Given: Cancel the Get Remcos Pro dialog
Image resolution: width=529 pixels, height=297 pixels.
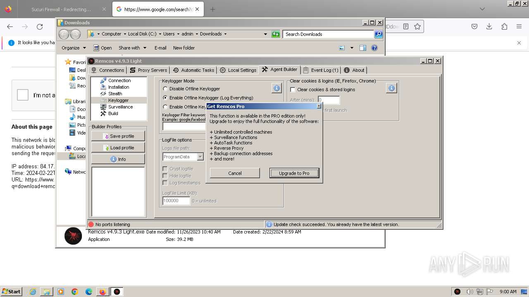Looking at the screenshot, I should pyautogui.click(x=235, y=173).
